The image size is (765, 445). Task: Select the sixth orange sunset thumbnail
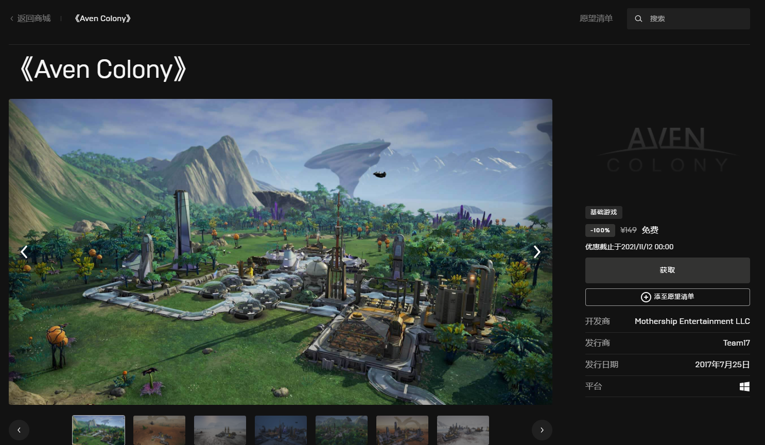tap(402, 430)
